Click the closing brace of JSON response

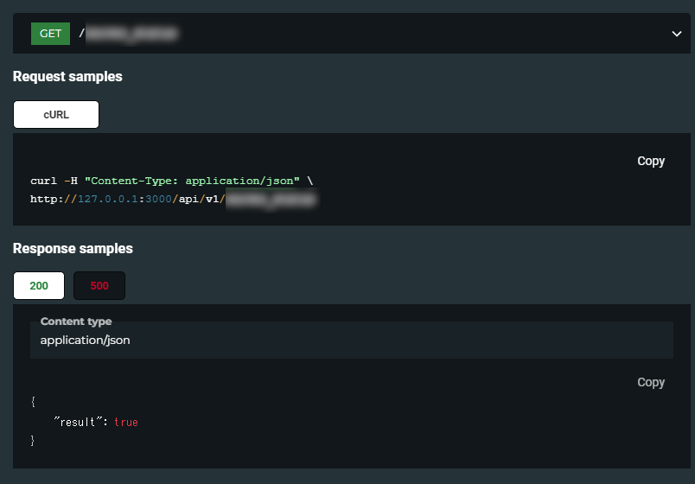click(33, 441)
